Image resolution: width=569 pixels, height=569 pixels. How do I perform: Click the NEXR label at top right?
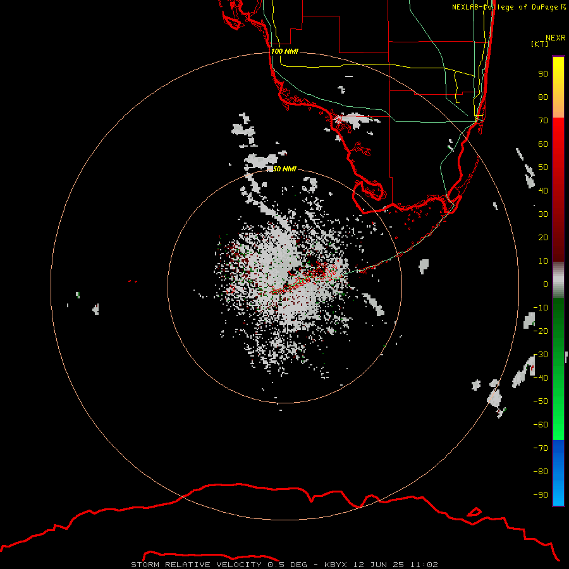(556, 38)
